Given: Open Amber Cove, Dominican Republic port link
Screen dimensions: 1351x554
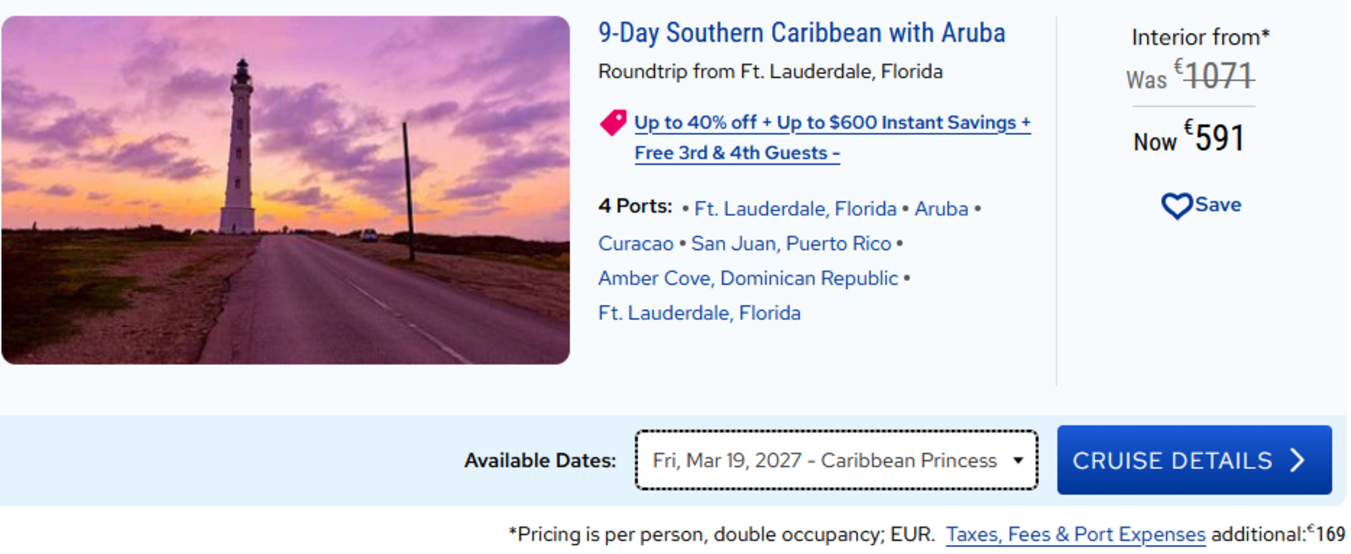Looking at the screenshot, I should (x=748, y=278).
